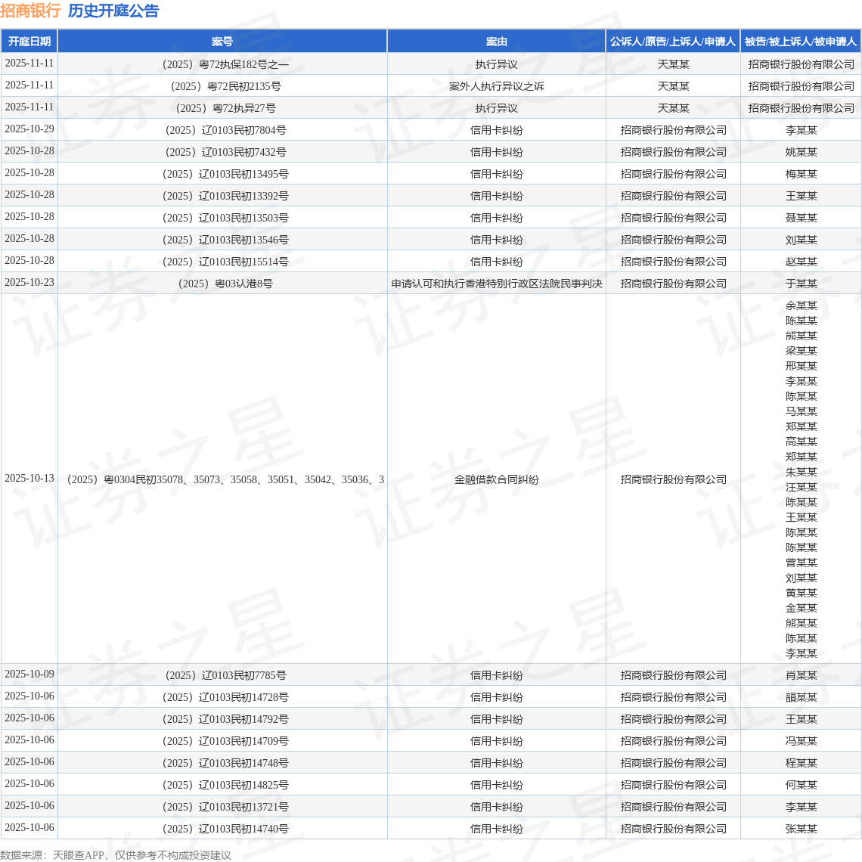Select case number (2025)辽0103民初14728号
The image size is (862, 862).
[x=225, y=698]
